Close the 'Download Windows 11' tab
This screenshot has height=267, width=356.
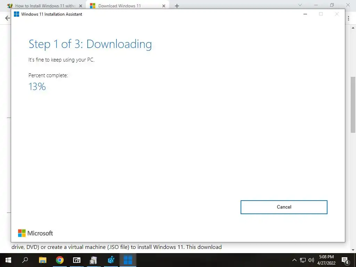pos(164,6)
